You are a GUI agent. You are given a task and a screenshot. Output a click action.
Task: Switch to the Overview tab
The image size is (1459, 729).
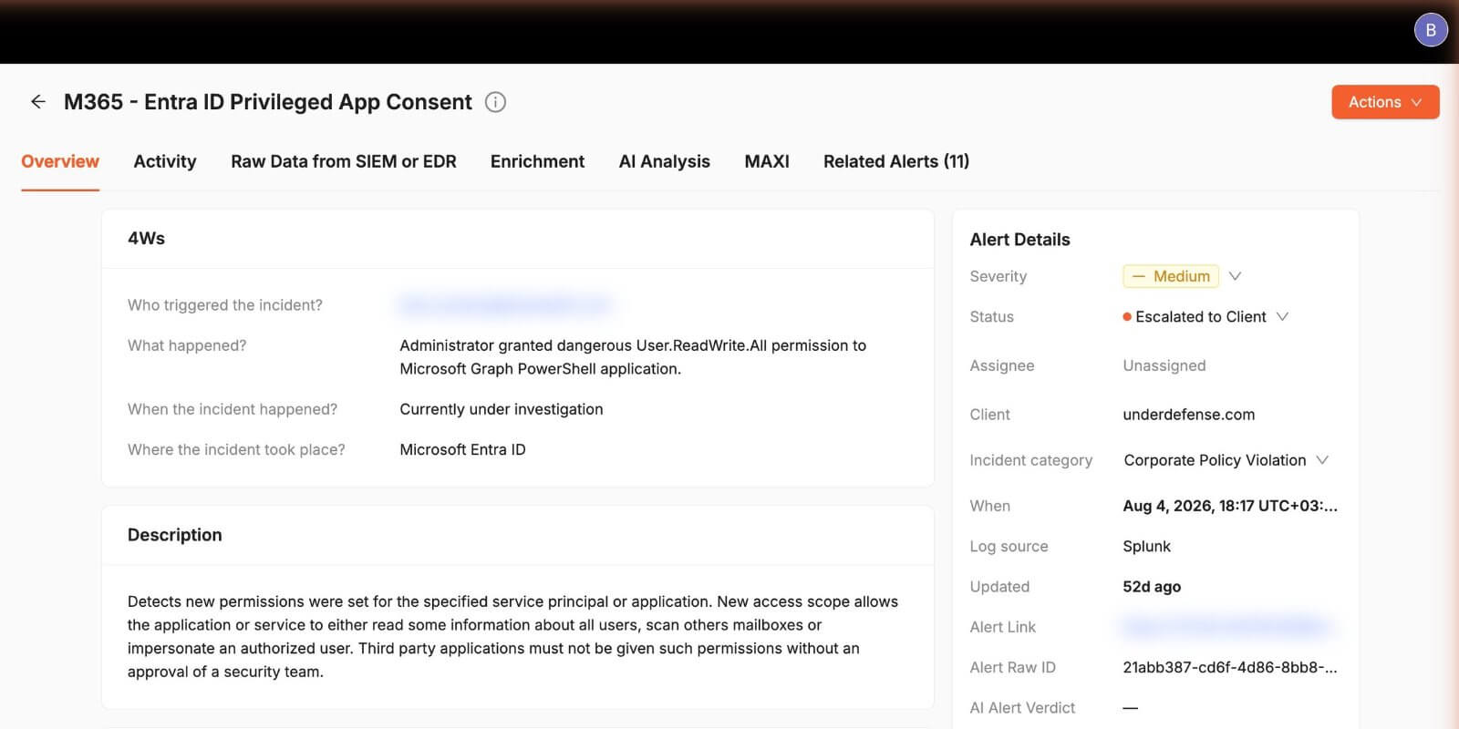(x=60, y=161)
